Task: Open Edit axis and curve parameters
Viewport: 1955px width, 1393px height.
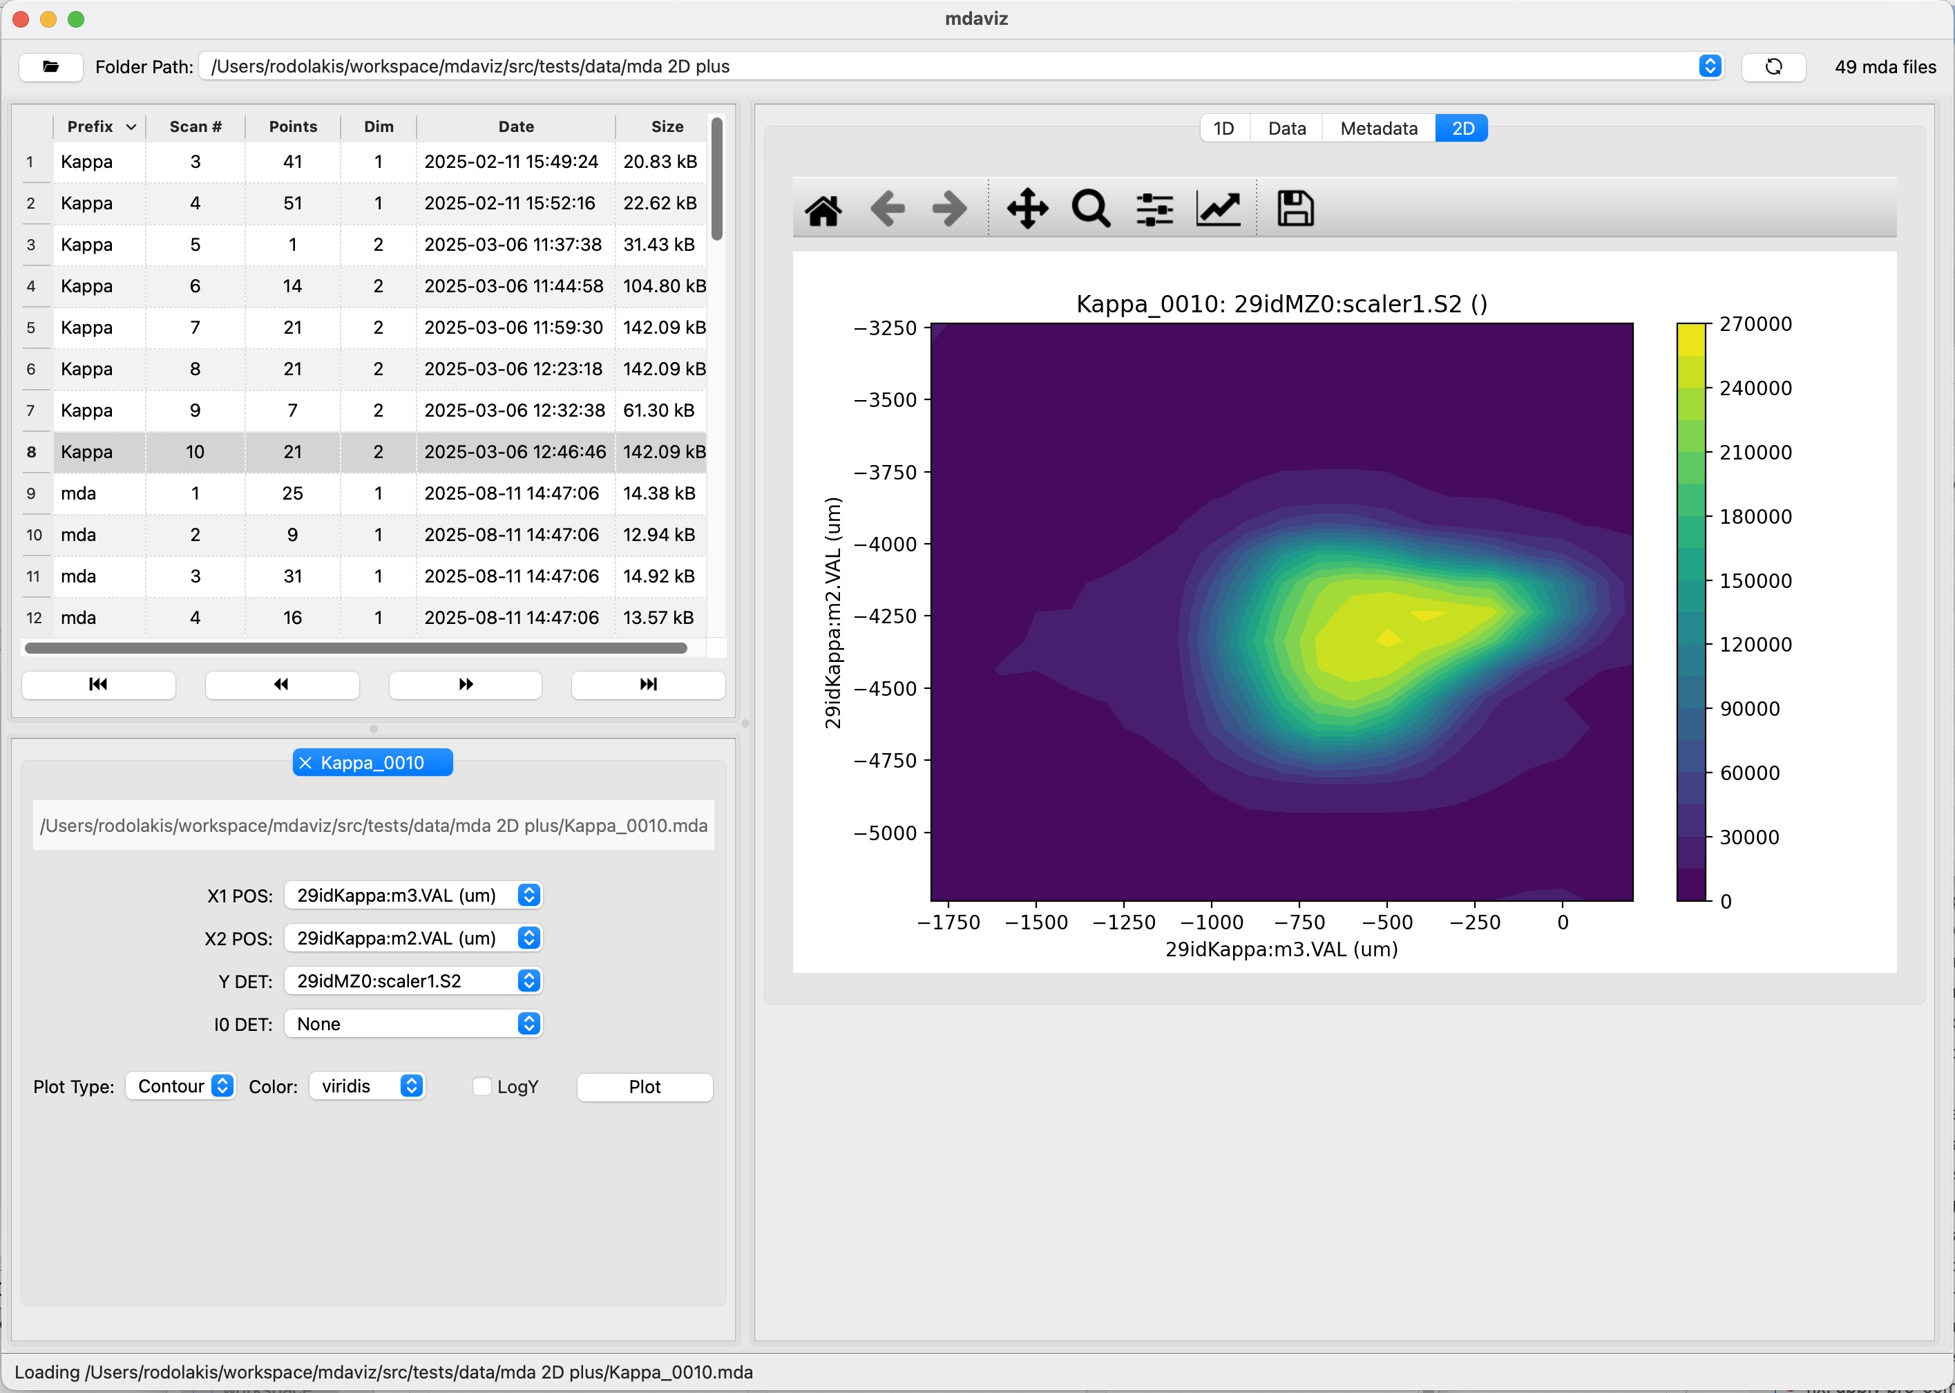Action: (1218, 209)
